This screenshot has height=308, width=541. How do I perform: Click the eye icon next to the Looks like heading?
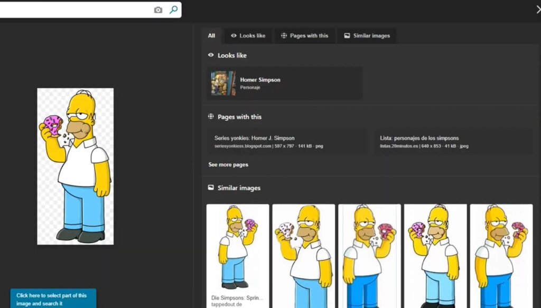click(211, 55)
